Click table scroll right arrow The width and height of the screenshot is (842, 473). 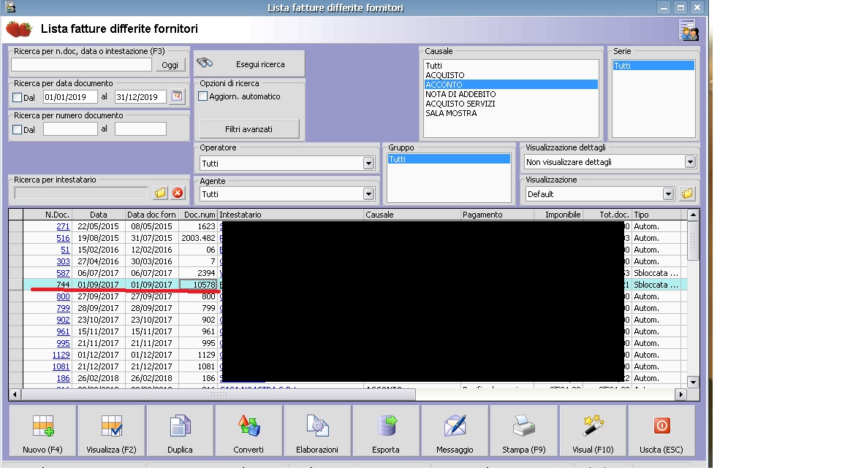(x=681, y=394)
